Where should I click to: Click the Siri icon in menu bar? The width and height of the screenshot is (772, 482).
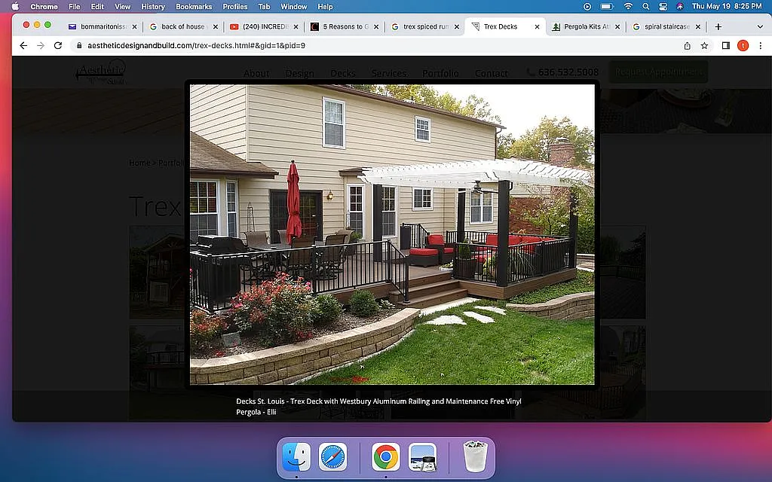[x=679, y=6]
